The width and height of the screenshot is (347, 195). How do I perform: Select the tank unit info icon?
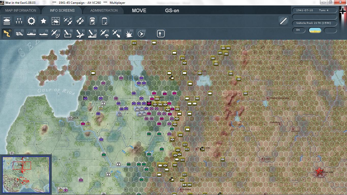coord(7,21)
